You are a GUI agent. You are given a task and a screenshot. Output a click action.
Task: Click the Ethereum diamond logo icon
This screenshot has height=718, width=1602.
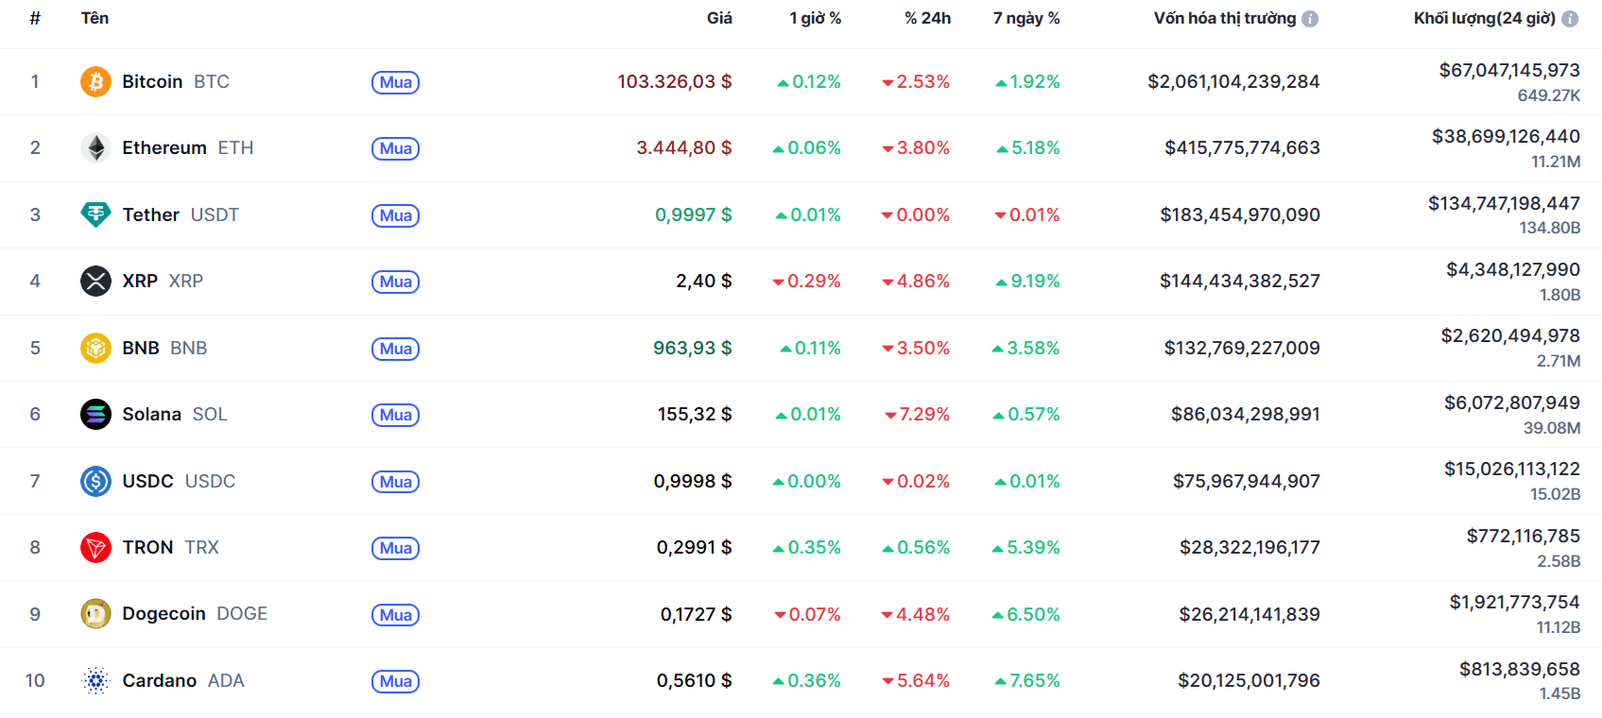coord(95,148)
